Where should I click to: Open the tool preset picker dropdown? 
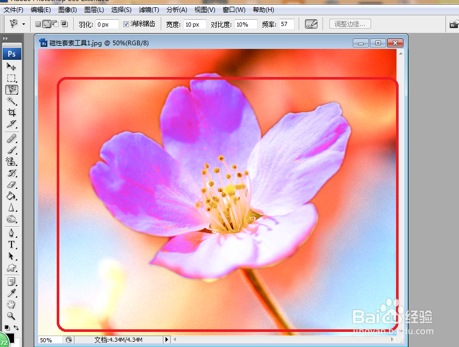click(x=24, y=24)
